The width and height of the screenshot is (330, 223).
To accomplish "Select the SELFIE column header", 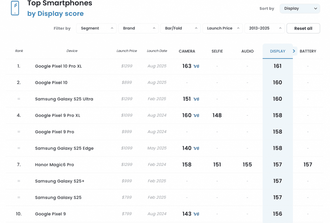I will [217, 51].
